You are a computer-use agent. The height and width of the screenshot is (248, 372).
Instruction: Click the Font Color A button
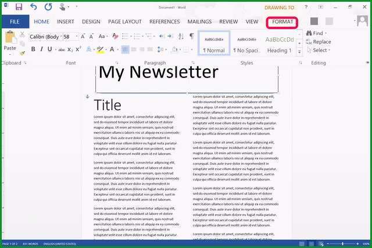pyautogui.click(x=112, y=49)
